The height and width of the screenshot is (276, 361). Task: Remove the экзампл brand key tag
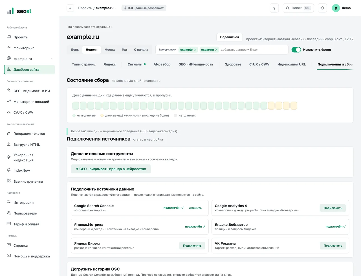pos(216,50)
